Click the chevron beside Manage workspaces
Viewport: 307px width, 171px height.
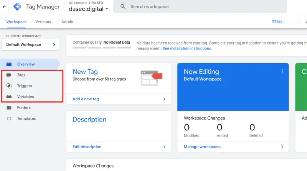pyautogui.click(x=282, y=147)
